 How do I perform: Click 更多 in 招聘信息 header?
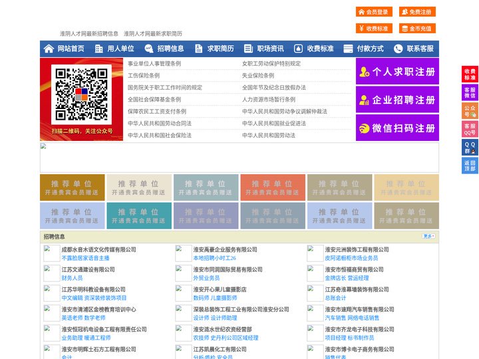tap(428, 236)
